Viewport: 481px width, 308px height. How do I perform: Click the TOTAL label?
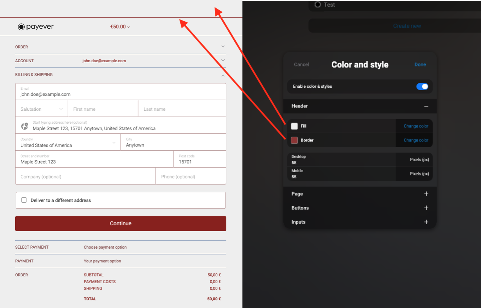point(90,299)
